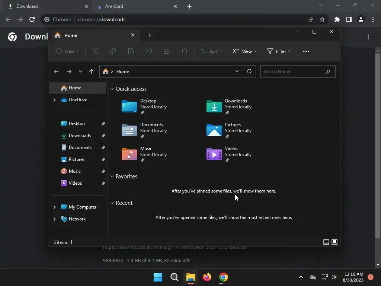The image size is (381, 286).
Task: Open the Downloads page three-dot menu
Action: (368, 37)
